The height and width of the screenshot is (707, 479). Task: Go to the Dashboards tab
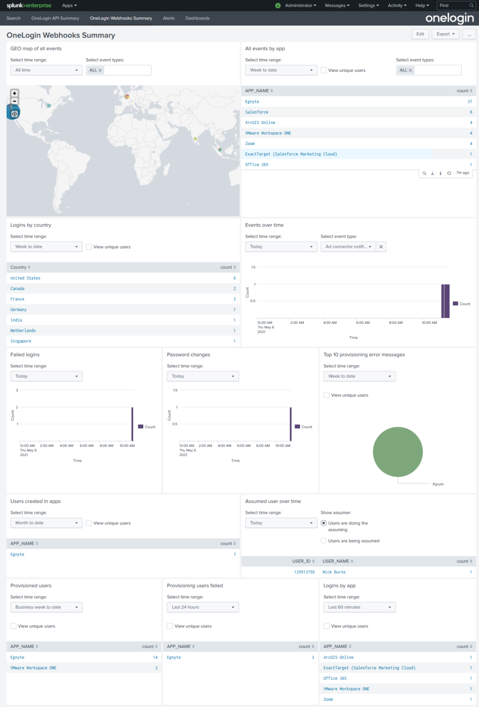pyautogui.click(x=197, y=18)
